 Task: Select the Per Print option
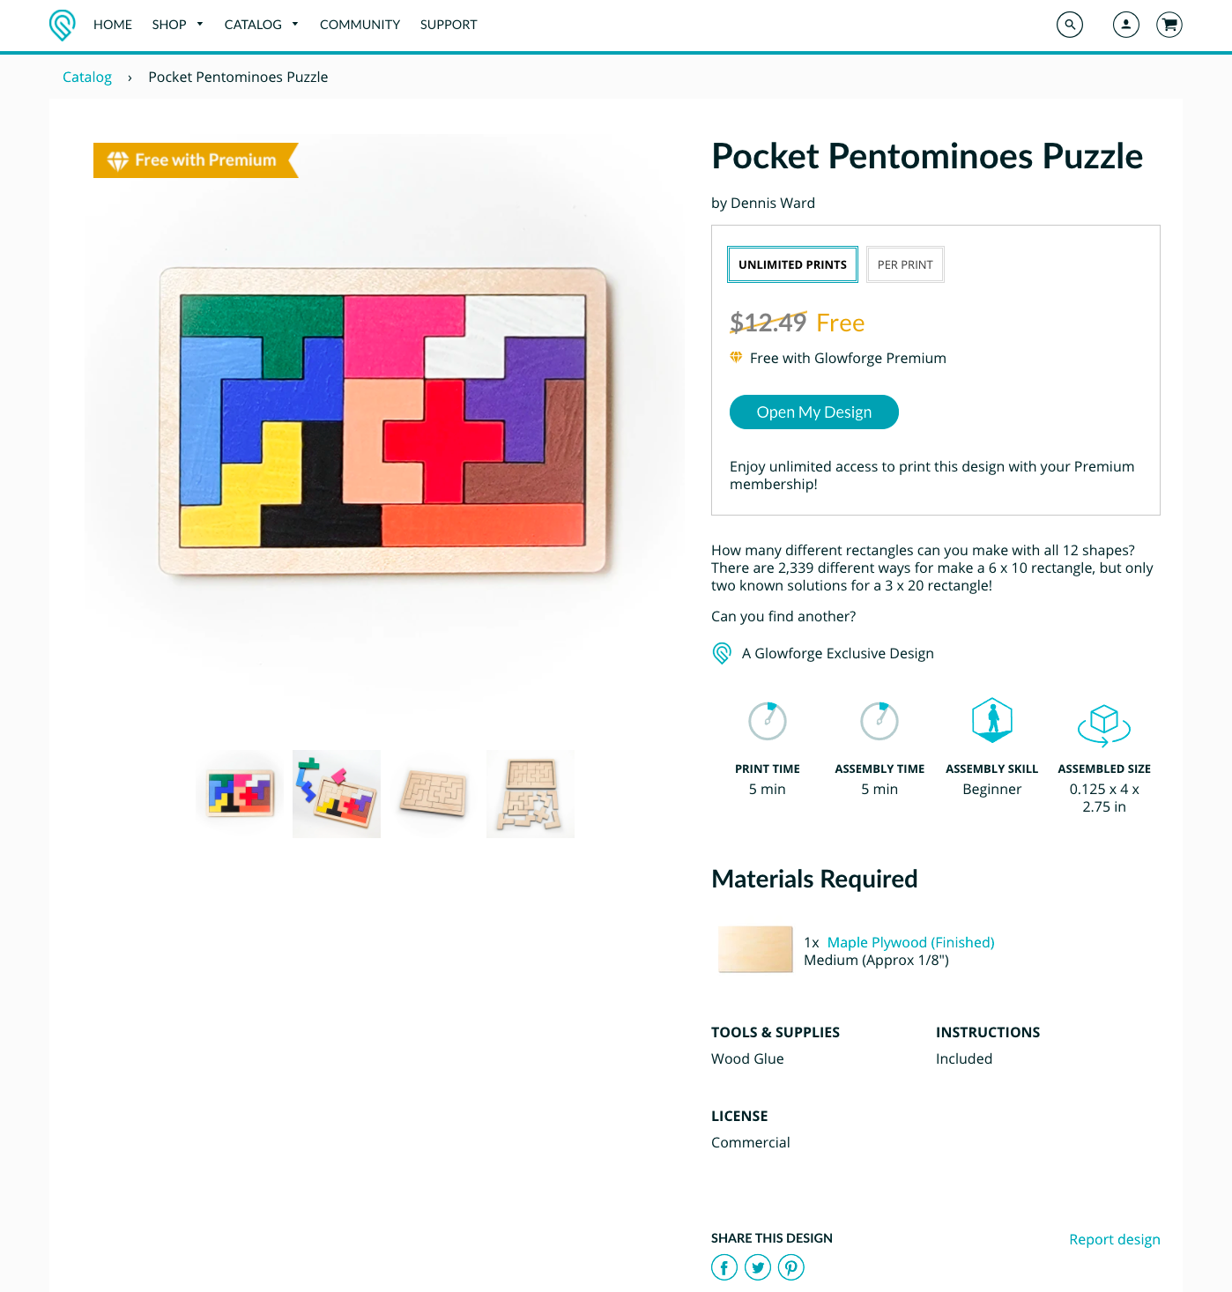pyautogui.click(x=905, y=264)
